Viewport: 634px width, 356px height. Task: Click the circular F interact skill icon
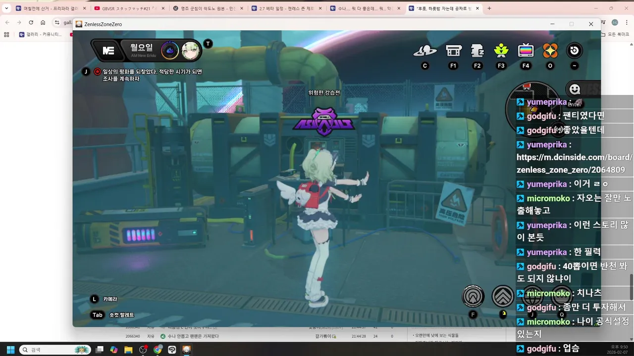473,297
